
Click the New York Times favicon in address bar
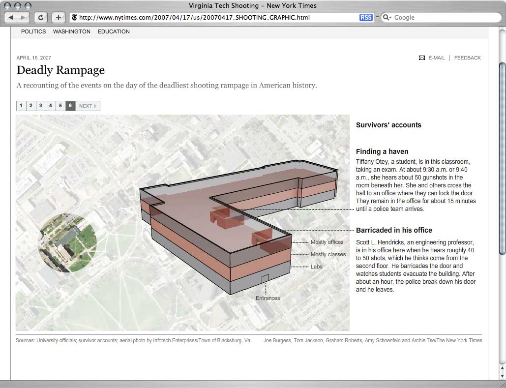(74, 17)
